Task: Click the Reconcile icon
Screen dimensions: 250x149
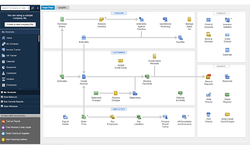Action: click(x=227, y=77)
